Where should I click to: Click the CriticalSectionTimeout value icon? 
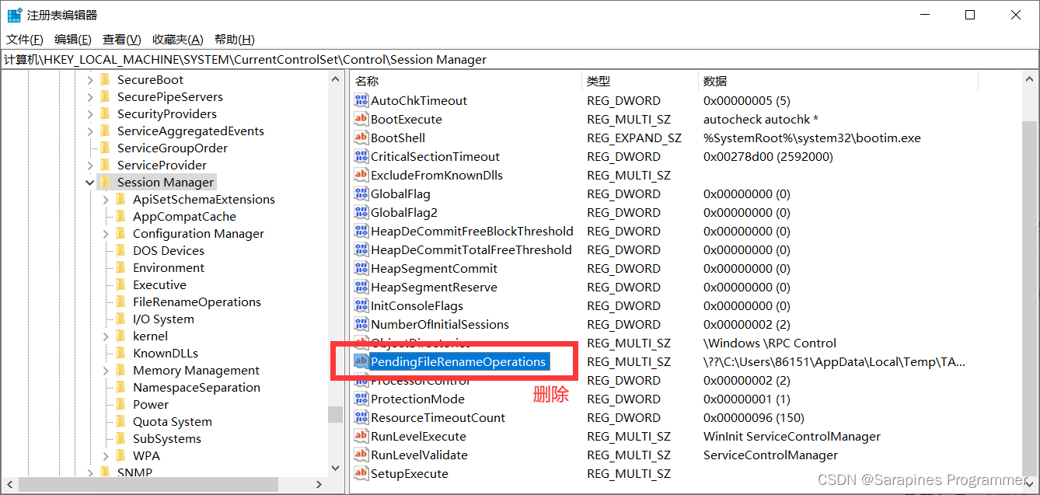point(361,156)
